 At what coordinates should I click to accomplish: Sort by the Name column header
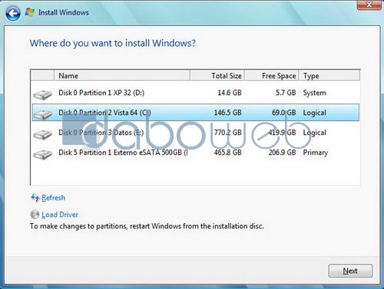tap(122, 75)
